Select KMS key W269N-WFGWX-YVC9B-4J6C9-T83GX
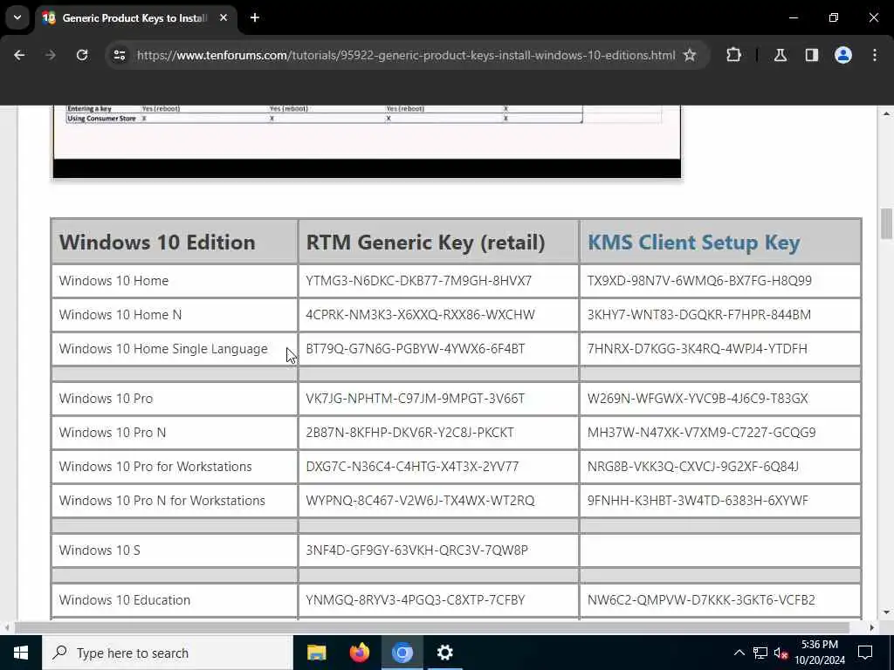894x670 pixels. click(x=698, y=398)
